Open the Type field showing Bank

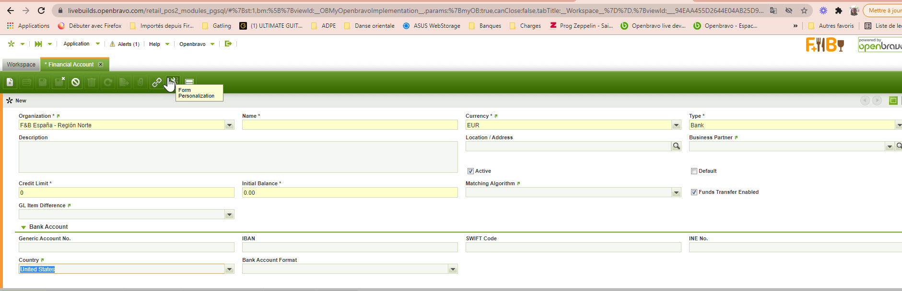tap(791, 125)
